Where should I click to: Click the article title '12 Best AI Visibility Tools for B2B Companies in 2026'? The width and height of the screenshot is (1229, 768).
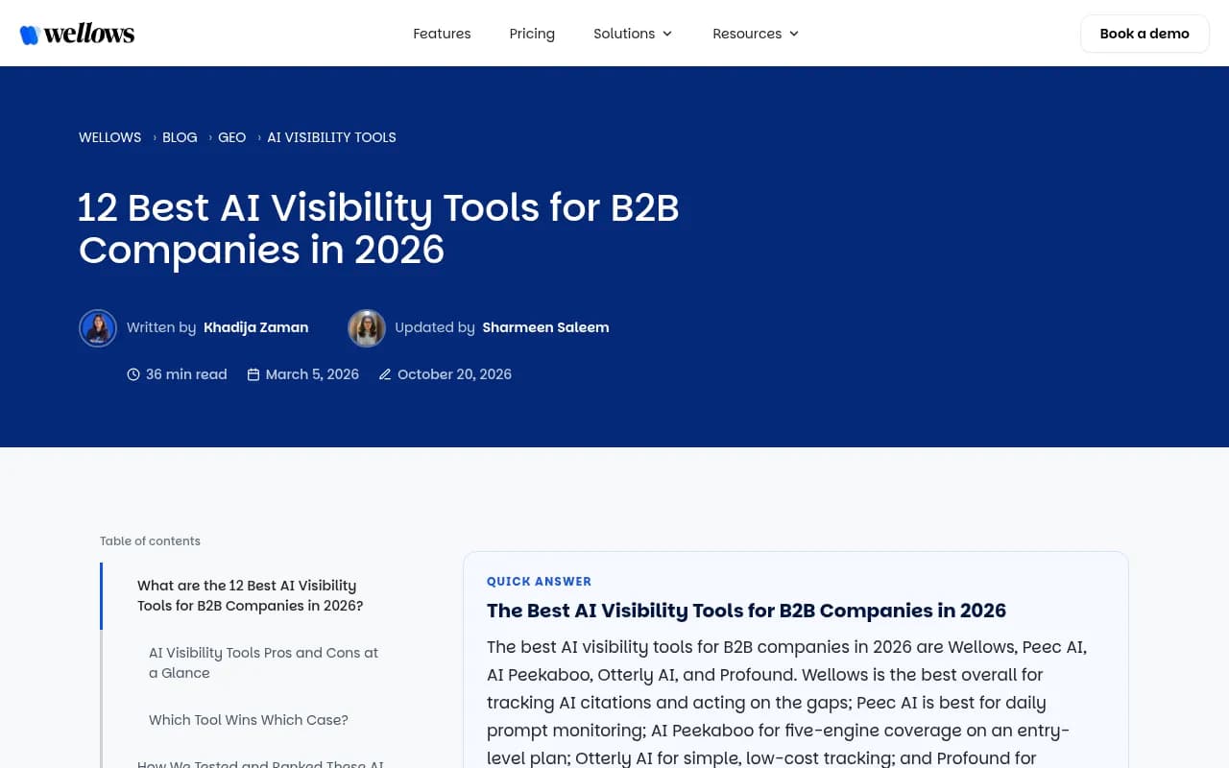pyautogui.click(x=378, y=228)
